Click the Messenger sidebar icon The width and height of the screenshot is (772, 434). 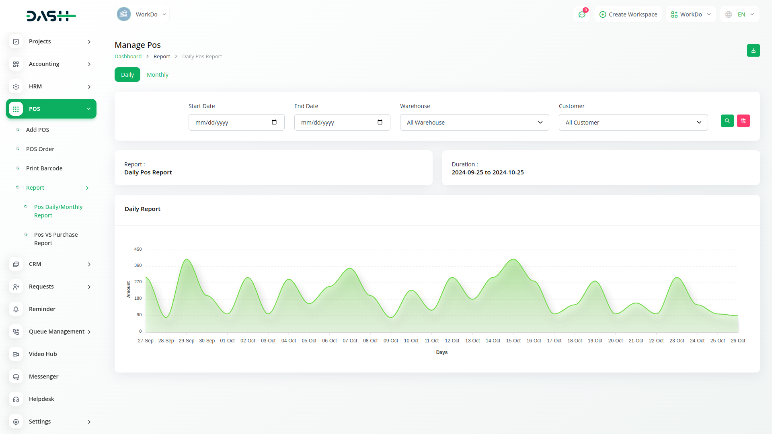[x=16, y=377]
